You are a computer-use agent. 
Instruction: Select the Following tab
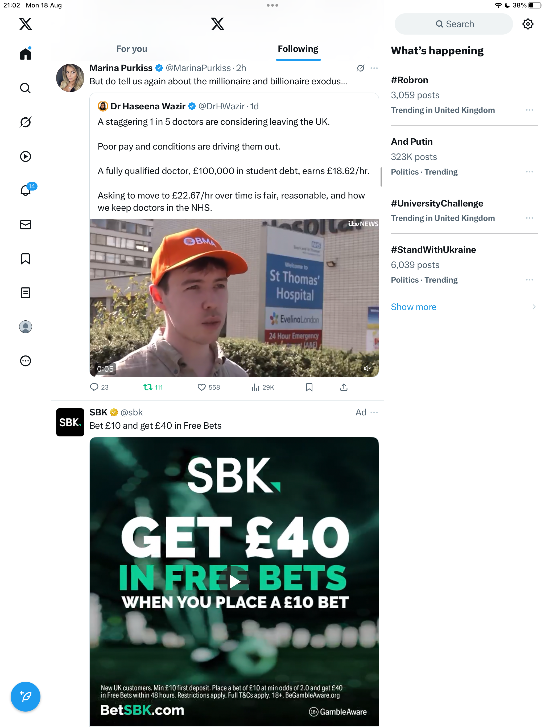[x=298, y=49]
